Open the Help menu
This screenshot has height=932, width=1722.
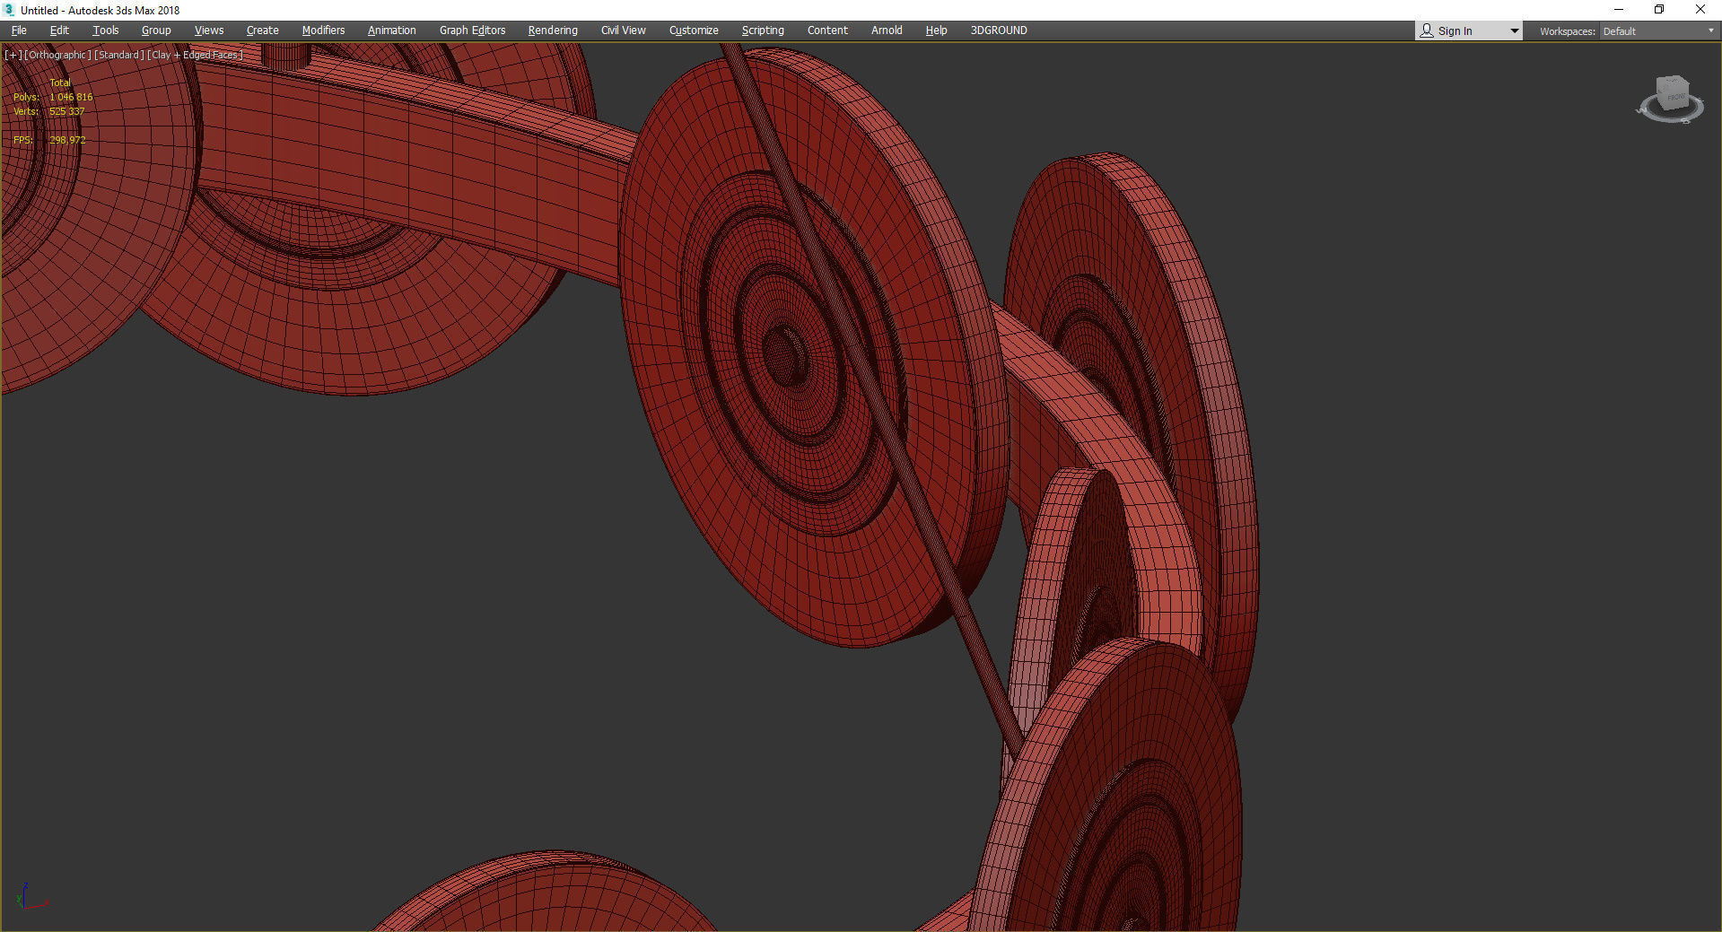pyautogui.click(x=936, y=30)
